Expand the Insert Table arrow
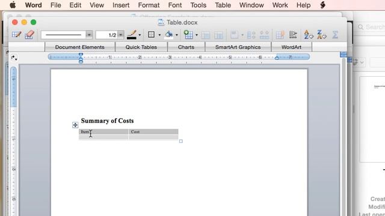This screenshot has height=216, width=385. pos(197,35)
